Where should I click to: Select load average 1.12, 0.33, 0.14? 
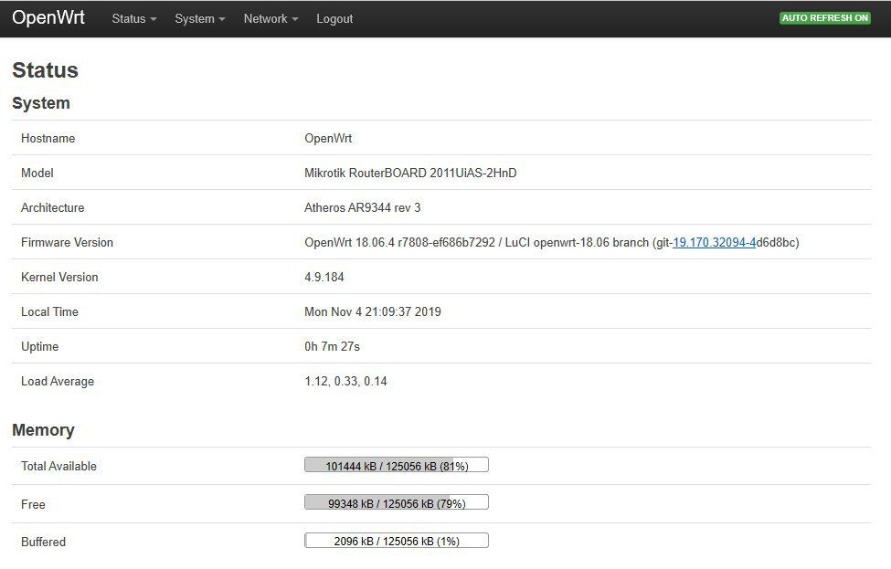point(345,381)
